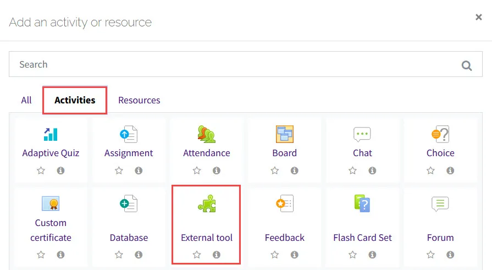Open the Feedback activity link

pos(285,238)
